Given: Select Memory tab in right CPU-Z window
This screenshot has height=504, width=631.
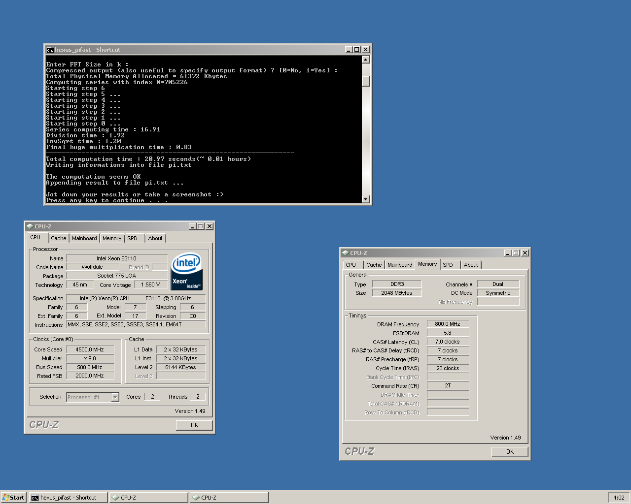Looking at the screenshot, I should click(x=427, y=264).
